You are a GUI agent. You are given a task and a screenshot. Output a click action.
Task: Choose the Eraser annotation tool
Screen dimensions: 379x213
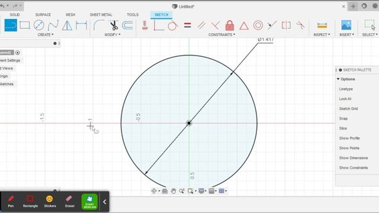pyautogui.click(x=70, y=202)
